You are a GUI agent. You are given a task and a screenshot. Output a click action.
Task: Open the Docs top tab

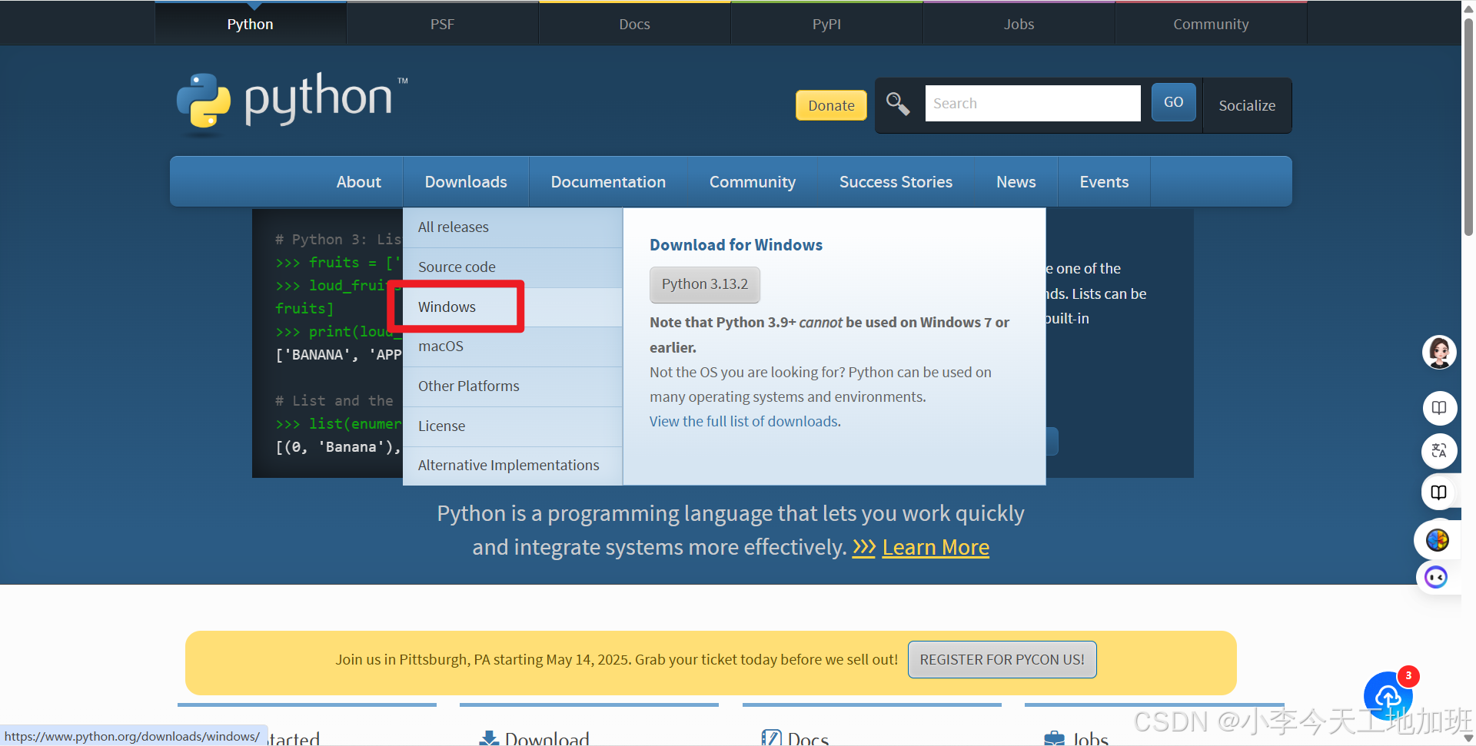tap(634, 24)
